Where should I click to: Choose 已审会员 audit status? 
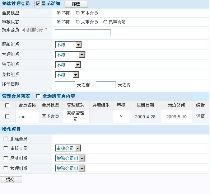coord(106,22)
